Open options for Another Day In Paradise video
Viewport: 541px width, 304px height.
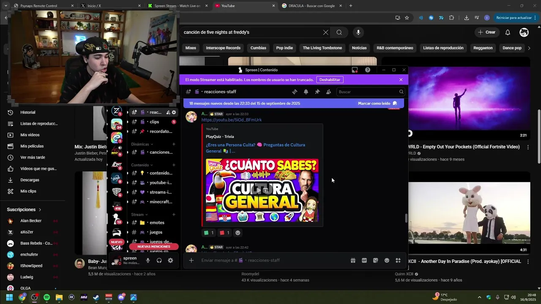pos(528,262)
